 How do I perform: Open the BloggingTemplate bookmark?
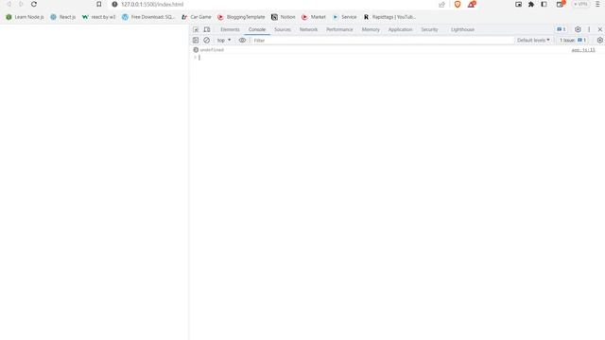241,17
